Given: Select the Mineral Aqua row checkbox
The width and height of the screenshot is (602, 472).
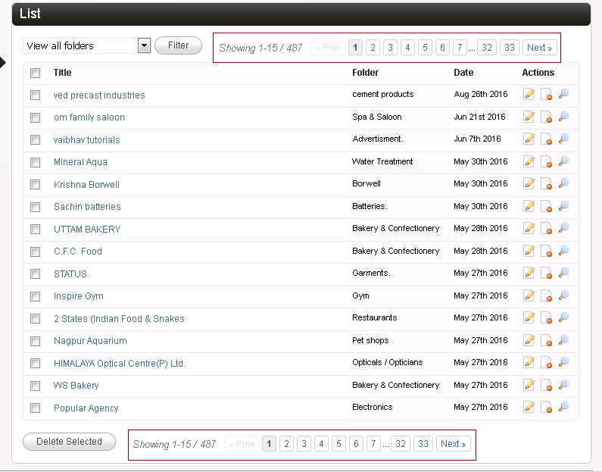Looking at the screenshot, I should pos(36,162).
